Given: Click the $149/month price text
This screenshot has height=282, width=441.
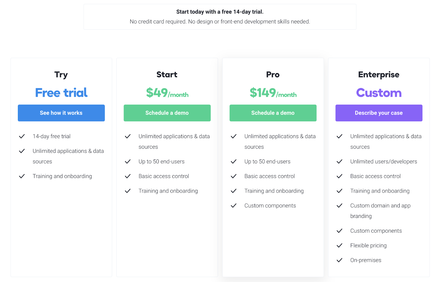Looking at the screenshot, I should click(x=273, y=93).
